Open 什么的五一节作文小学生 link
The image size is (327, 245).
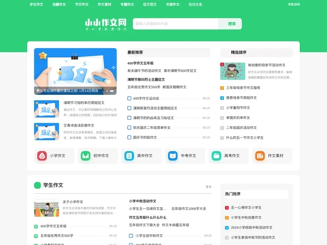pyautogui.click(x=245, y=138)
